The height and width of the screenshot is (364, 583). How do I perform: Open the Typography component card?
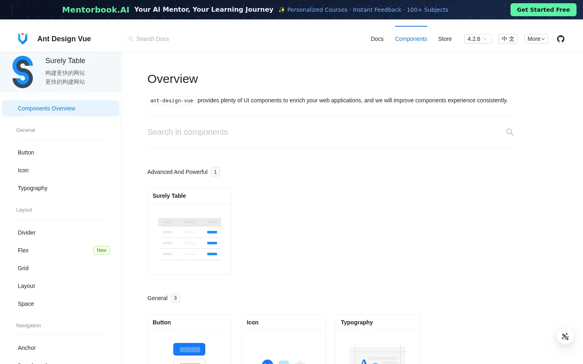click(378, 339)
